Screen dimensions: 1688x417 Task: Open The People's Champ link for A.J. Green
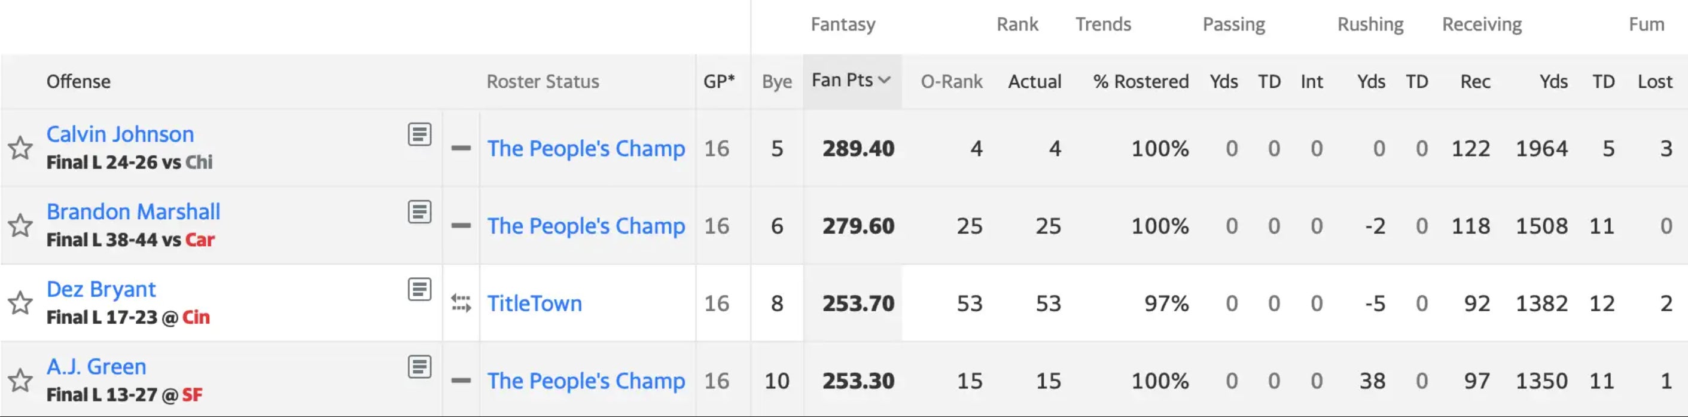(586, 381)
